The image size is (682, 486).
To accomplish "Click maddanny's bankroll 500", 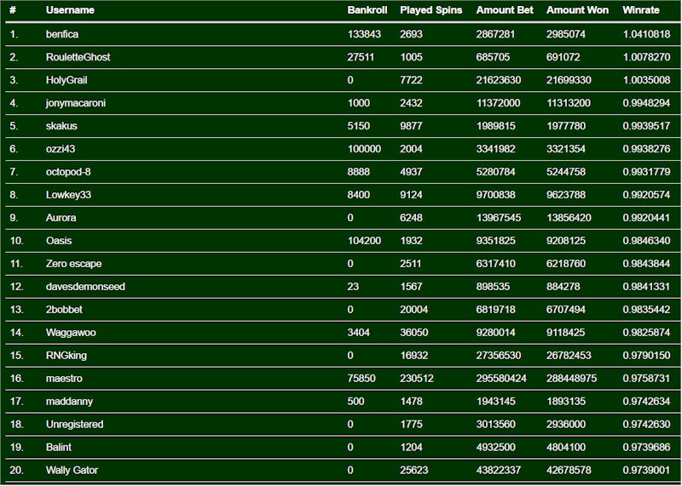I will click(x=355, y=402).
